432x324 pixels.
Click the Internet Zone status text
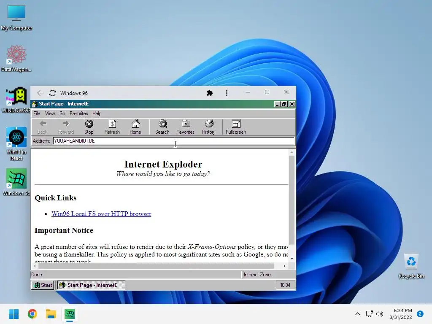[257, 275]
